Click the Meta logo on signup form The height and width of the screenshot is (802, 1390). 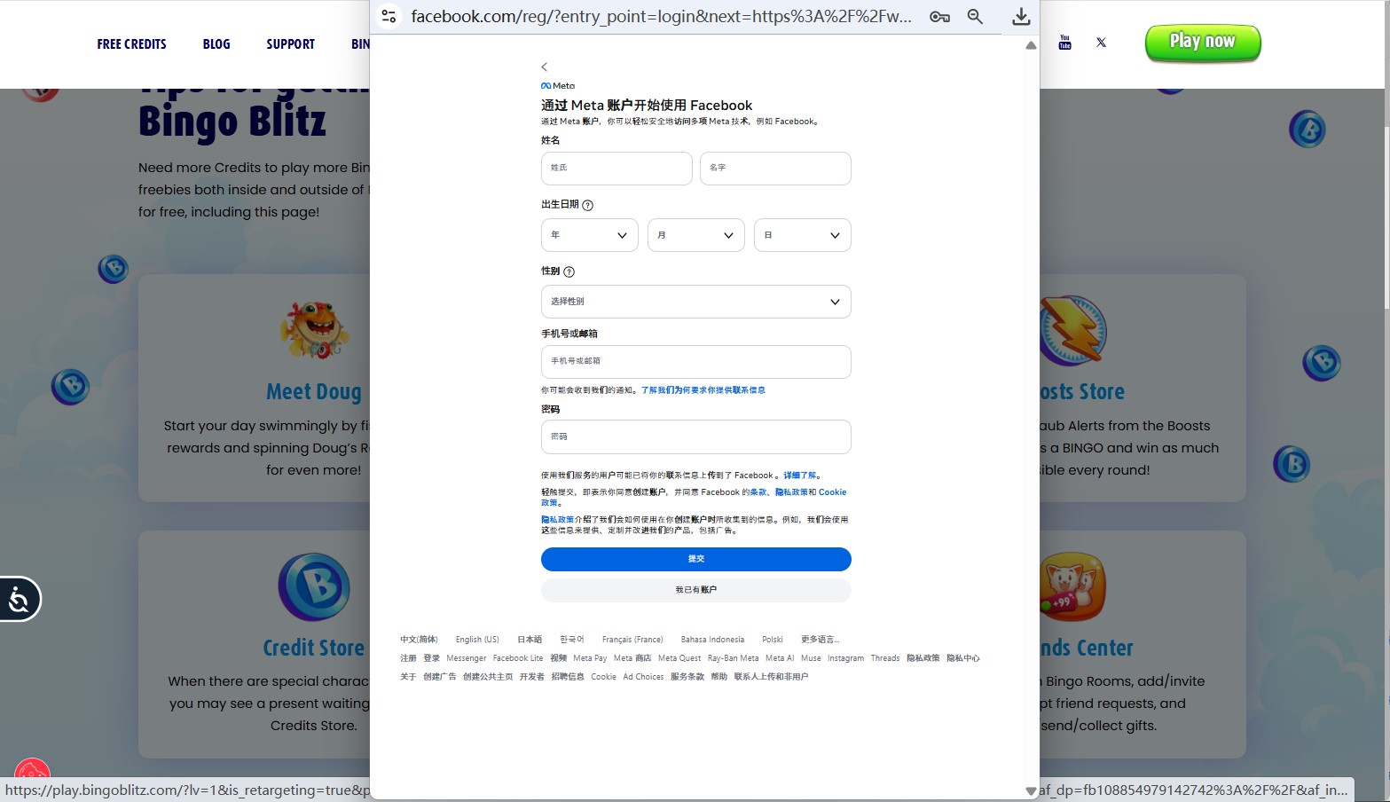coord(558,86)
